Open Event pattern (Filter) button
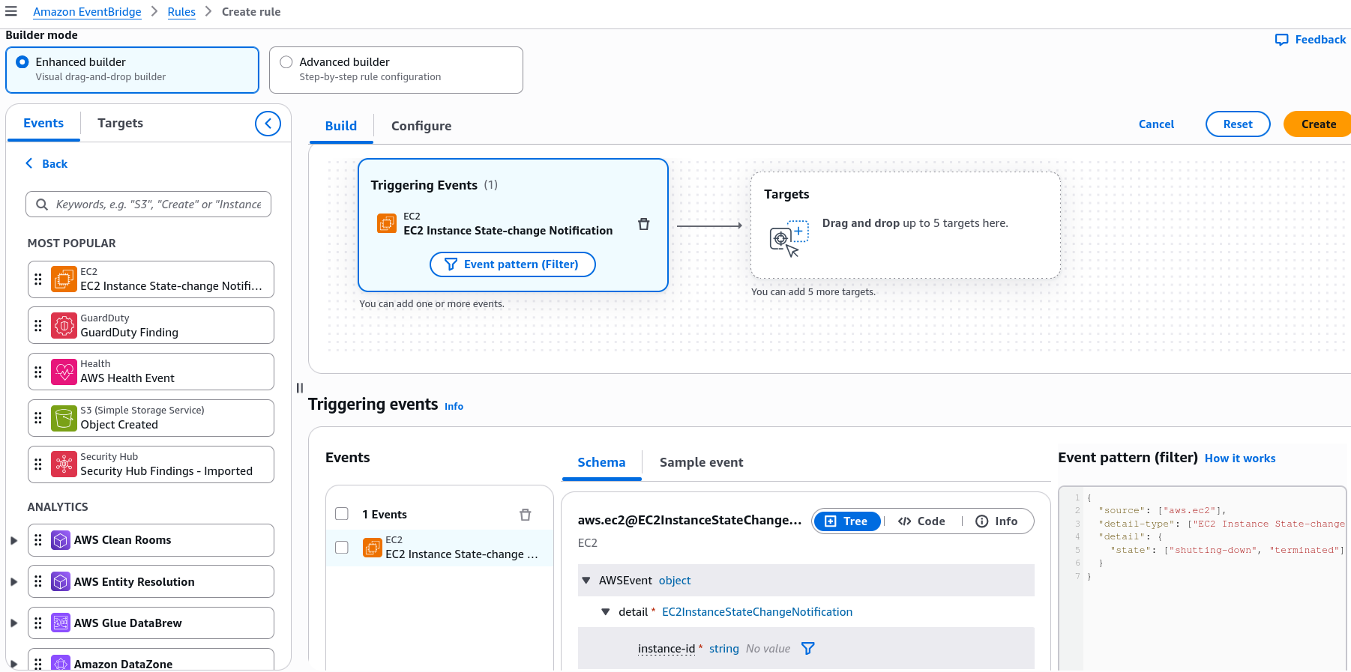The width and height of the screenshot is (1351, 672). [x=513, y=264]
